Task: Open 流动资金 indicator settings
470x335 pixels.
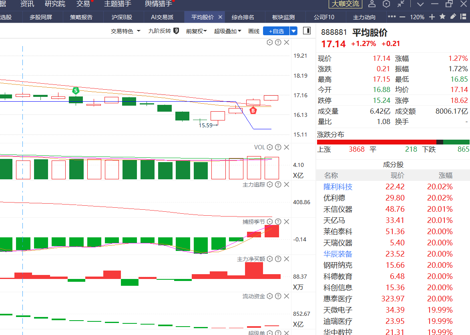Action: click(269, 296)
